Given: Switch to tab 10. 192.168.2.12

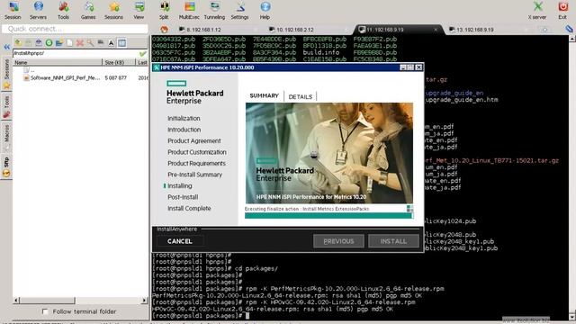Looking at the screenshot, I should point(294,30).
